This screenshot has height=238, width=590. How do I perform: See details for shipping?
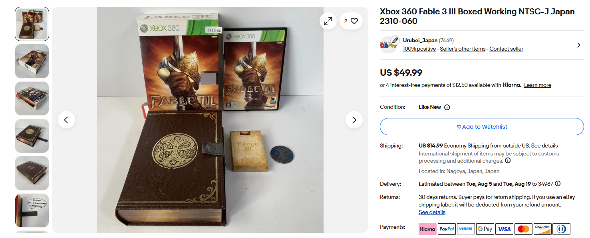(x=544, y=146)
